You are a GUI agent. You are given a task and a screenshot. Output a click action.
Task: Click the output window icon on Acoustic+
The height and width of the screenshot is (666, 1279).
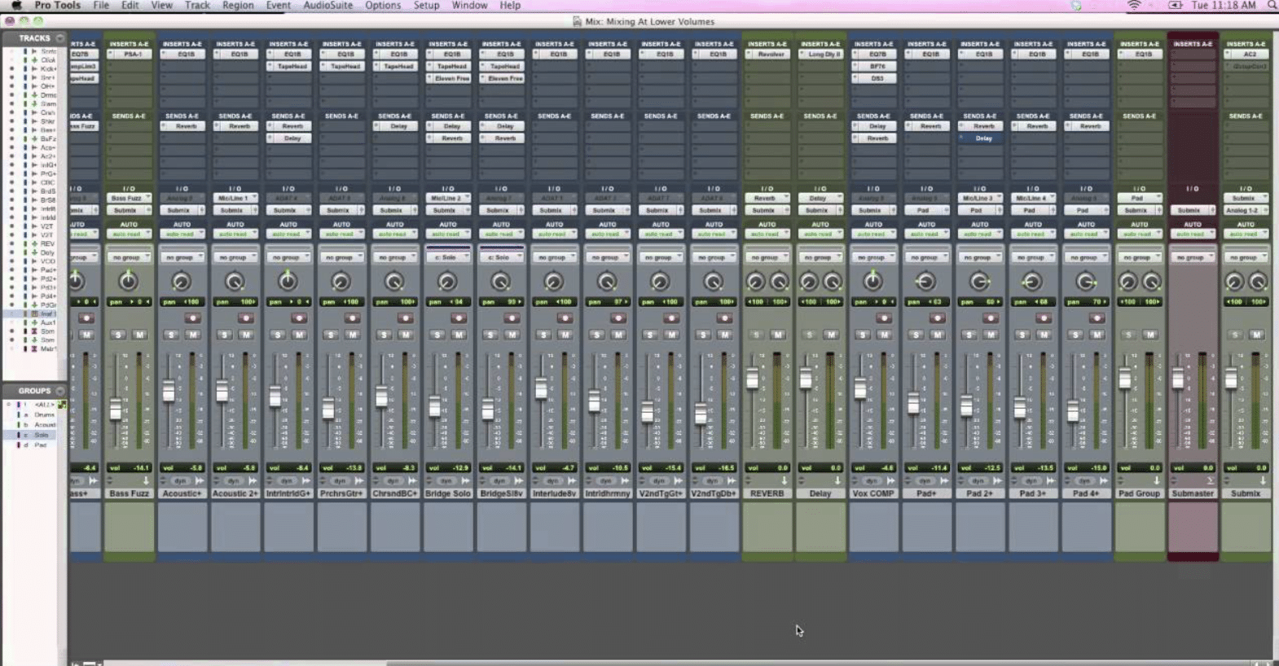(200, 481)
